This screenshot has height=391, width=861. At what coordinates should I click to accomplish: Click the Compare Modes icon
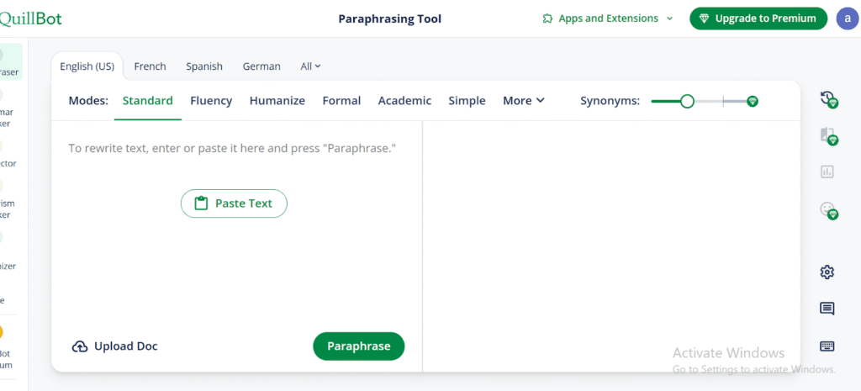pyautogui.click(x=827, y=135)
